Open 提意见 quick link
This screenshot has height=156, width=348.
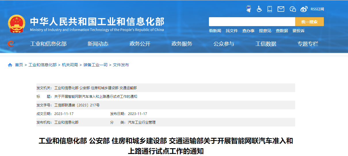pos(265,31)
